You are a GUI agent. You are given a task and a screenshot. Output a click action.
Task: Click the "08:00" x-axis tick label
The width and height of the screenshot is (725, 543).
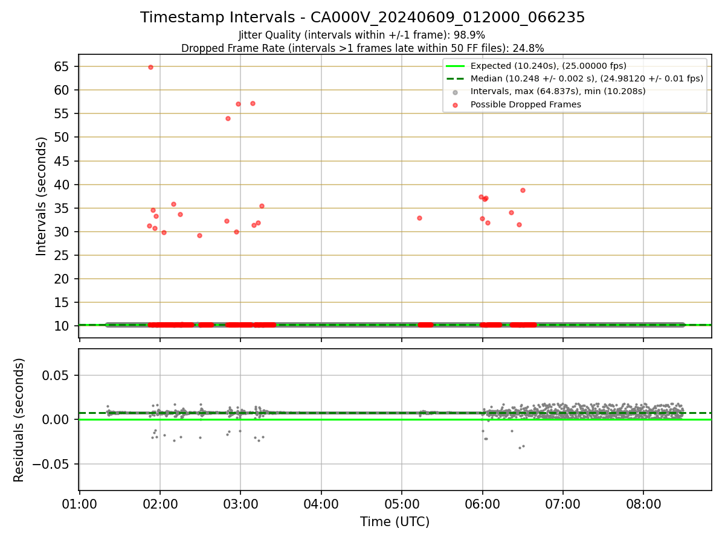[x=643, y=503]
